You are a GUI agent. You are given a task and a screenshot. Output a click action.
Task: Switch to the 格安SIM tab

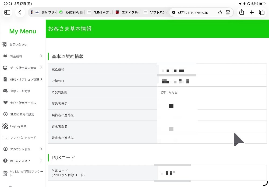(71, 12)
